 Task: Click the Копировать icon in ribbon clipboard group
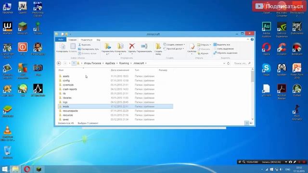[x=62, y=47]
